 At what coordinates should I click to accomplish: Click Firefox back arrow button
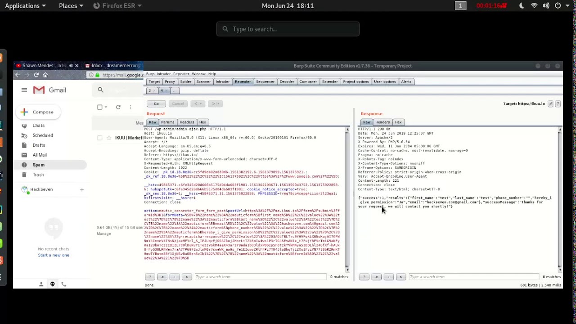click(x=18, y=75)
